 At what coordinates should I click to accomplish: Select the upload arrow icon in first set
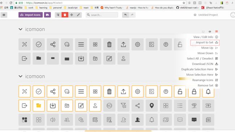[123, 44]
